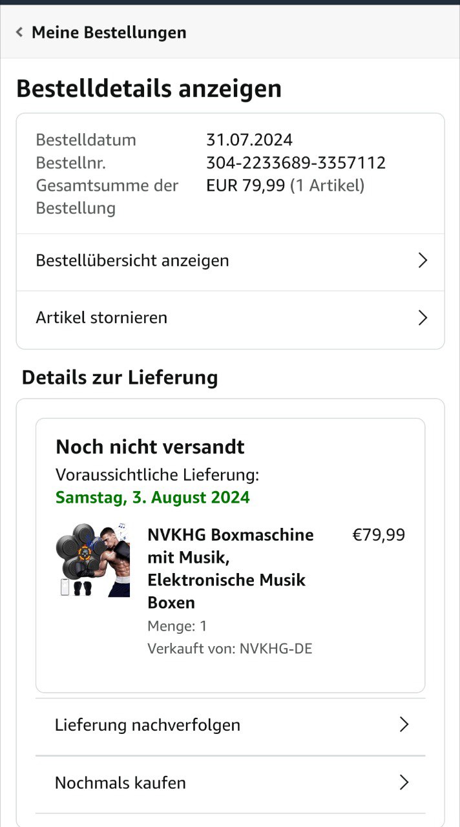The height and width of the screenshot is (827, 460).
Task: Click the Lieferung nachverfolgen label
Action: [147, 725]
